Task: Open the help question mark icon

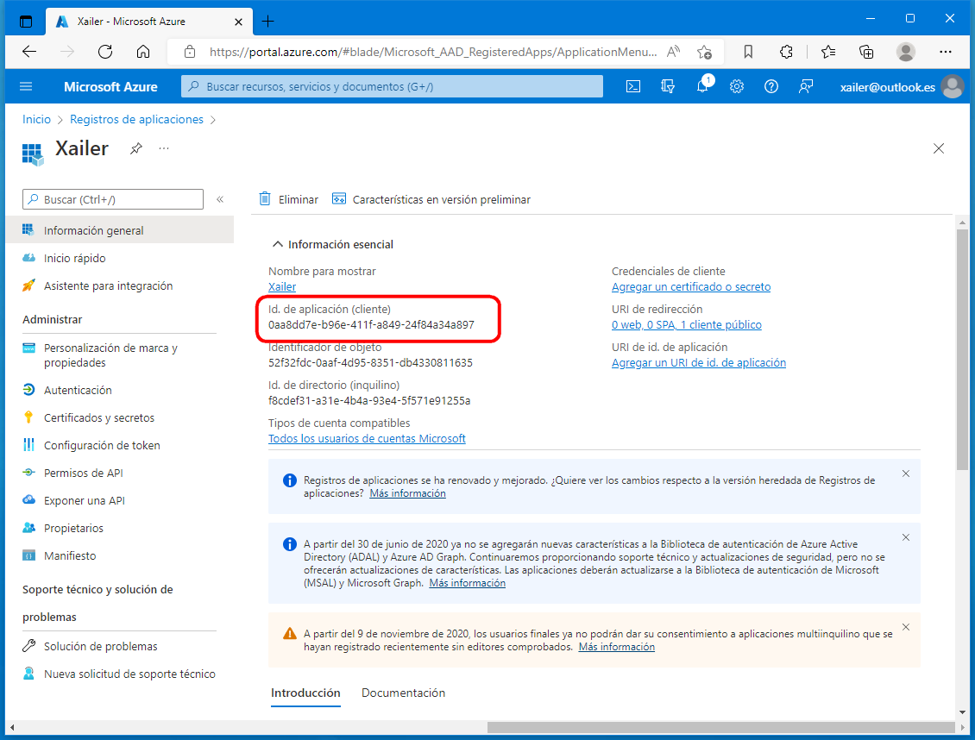Action: tap(771, 86)
